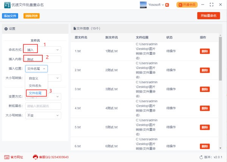Open the extension case conversion dropdown
Image resolution: width=227 pixels, height=162 pixels.
coord(42,115)
